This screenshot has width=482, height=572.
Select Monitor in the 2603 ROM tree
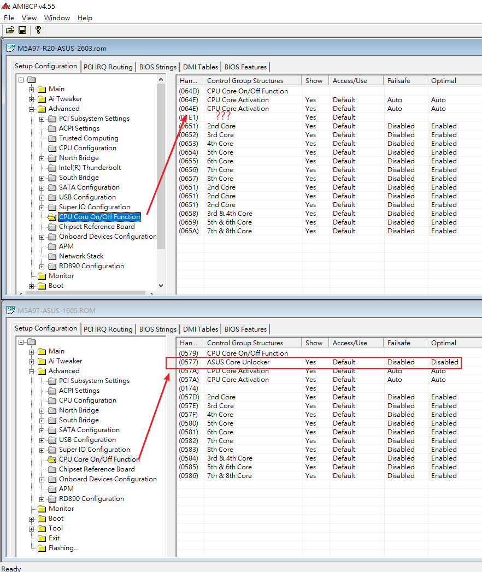click(61, 276)
